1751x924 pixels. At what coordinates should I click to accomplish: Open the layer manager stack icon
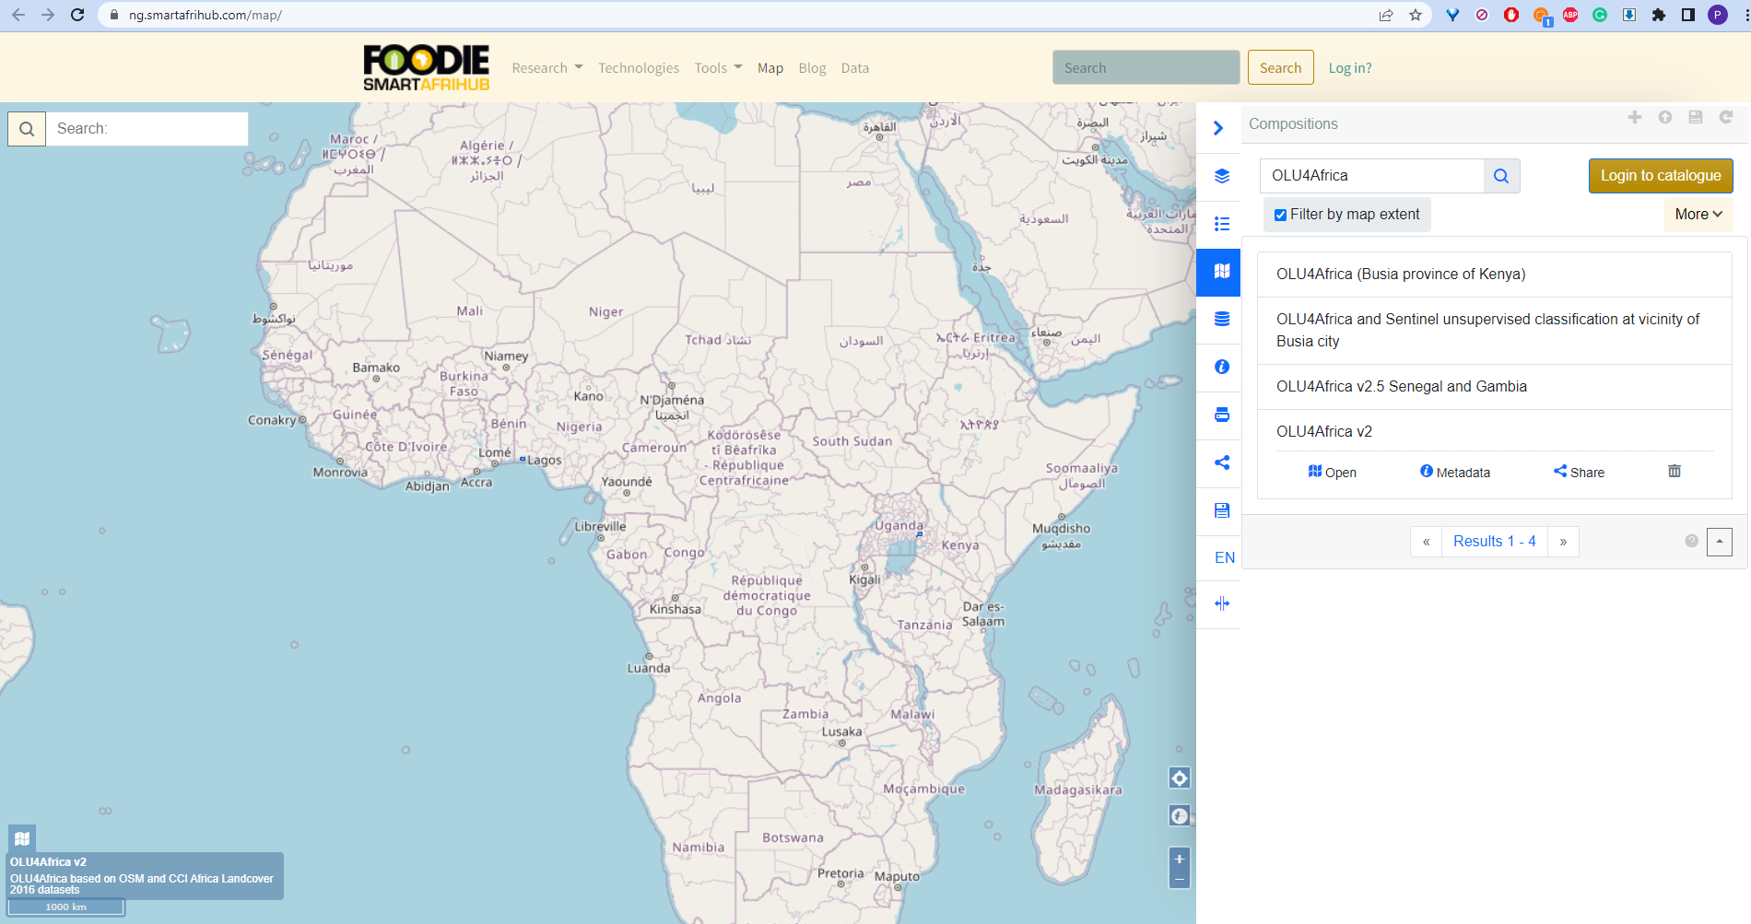[1221, 176]
